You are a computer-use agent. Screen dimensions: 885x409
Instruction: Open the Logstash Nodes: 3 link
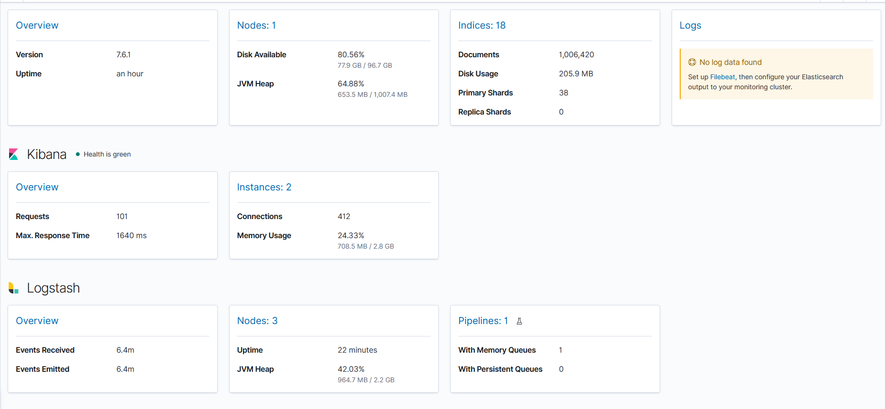click(x=257, y=321)
